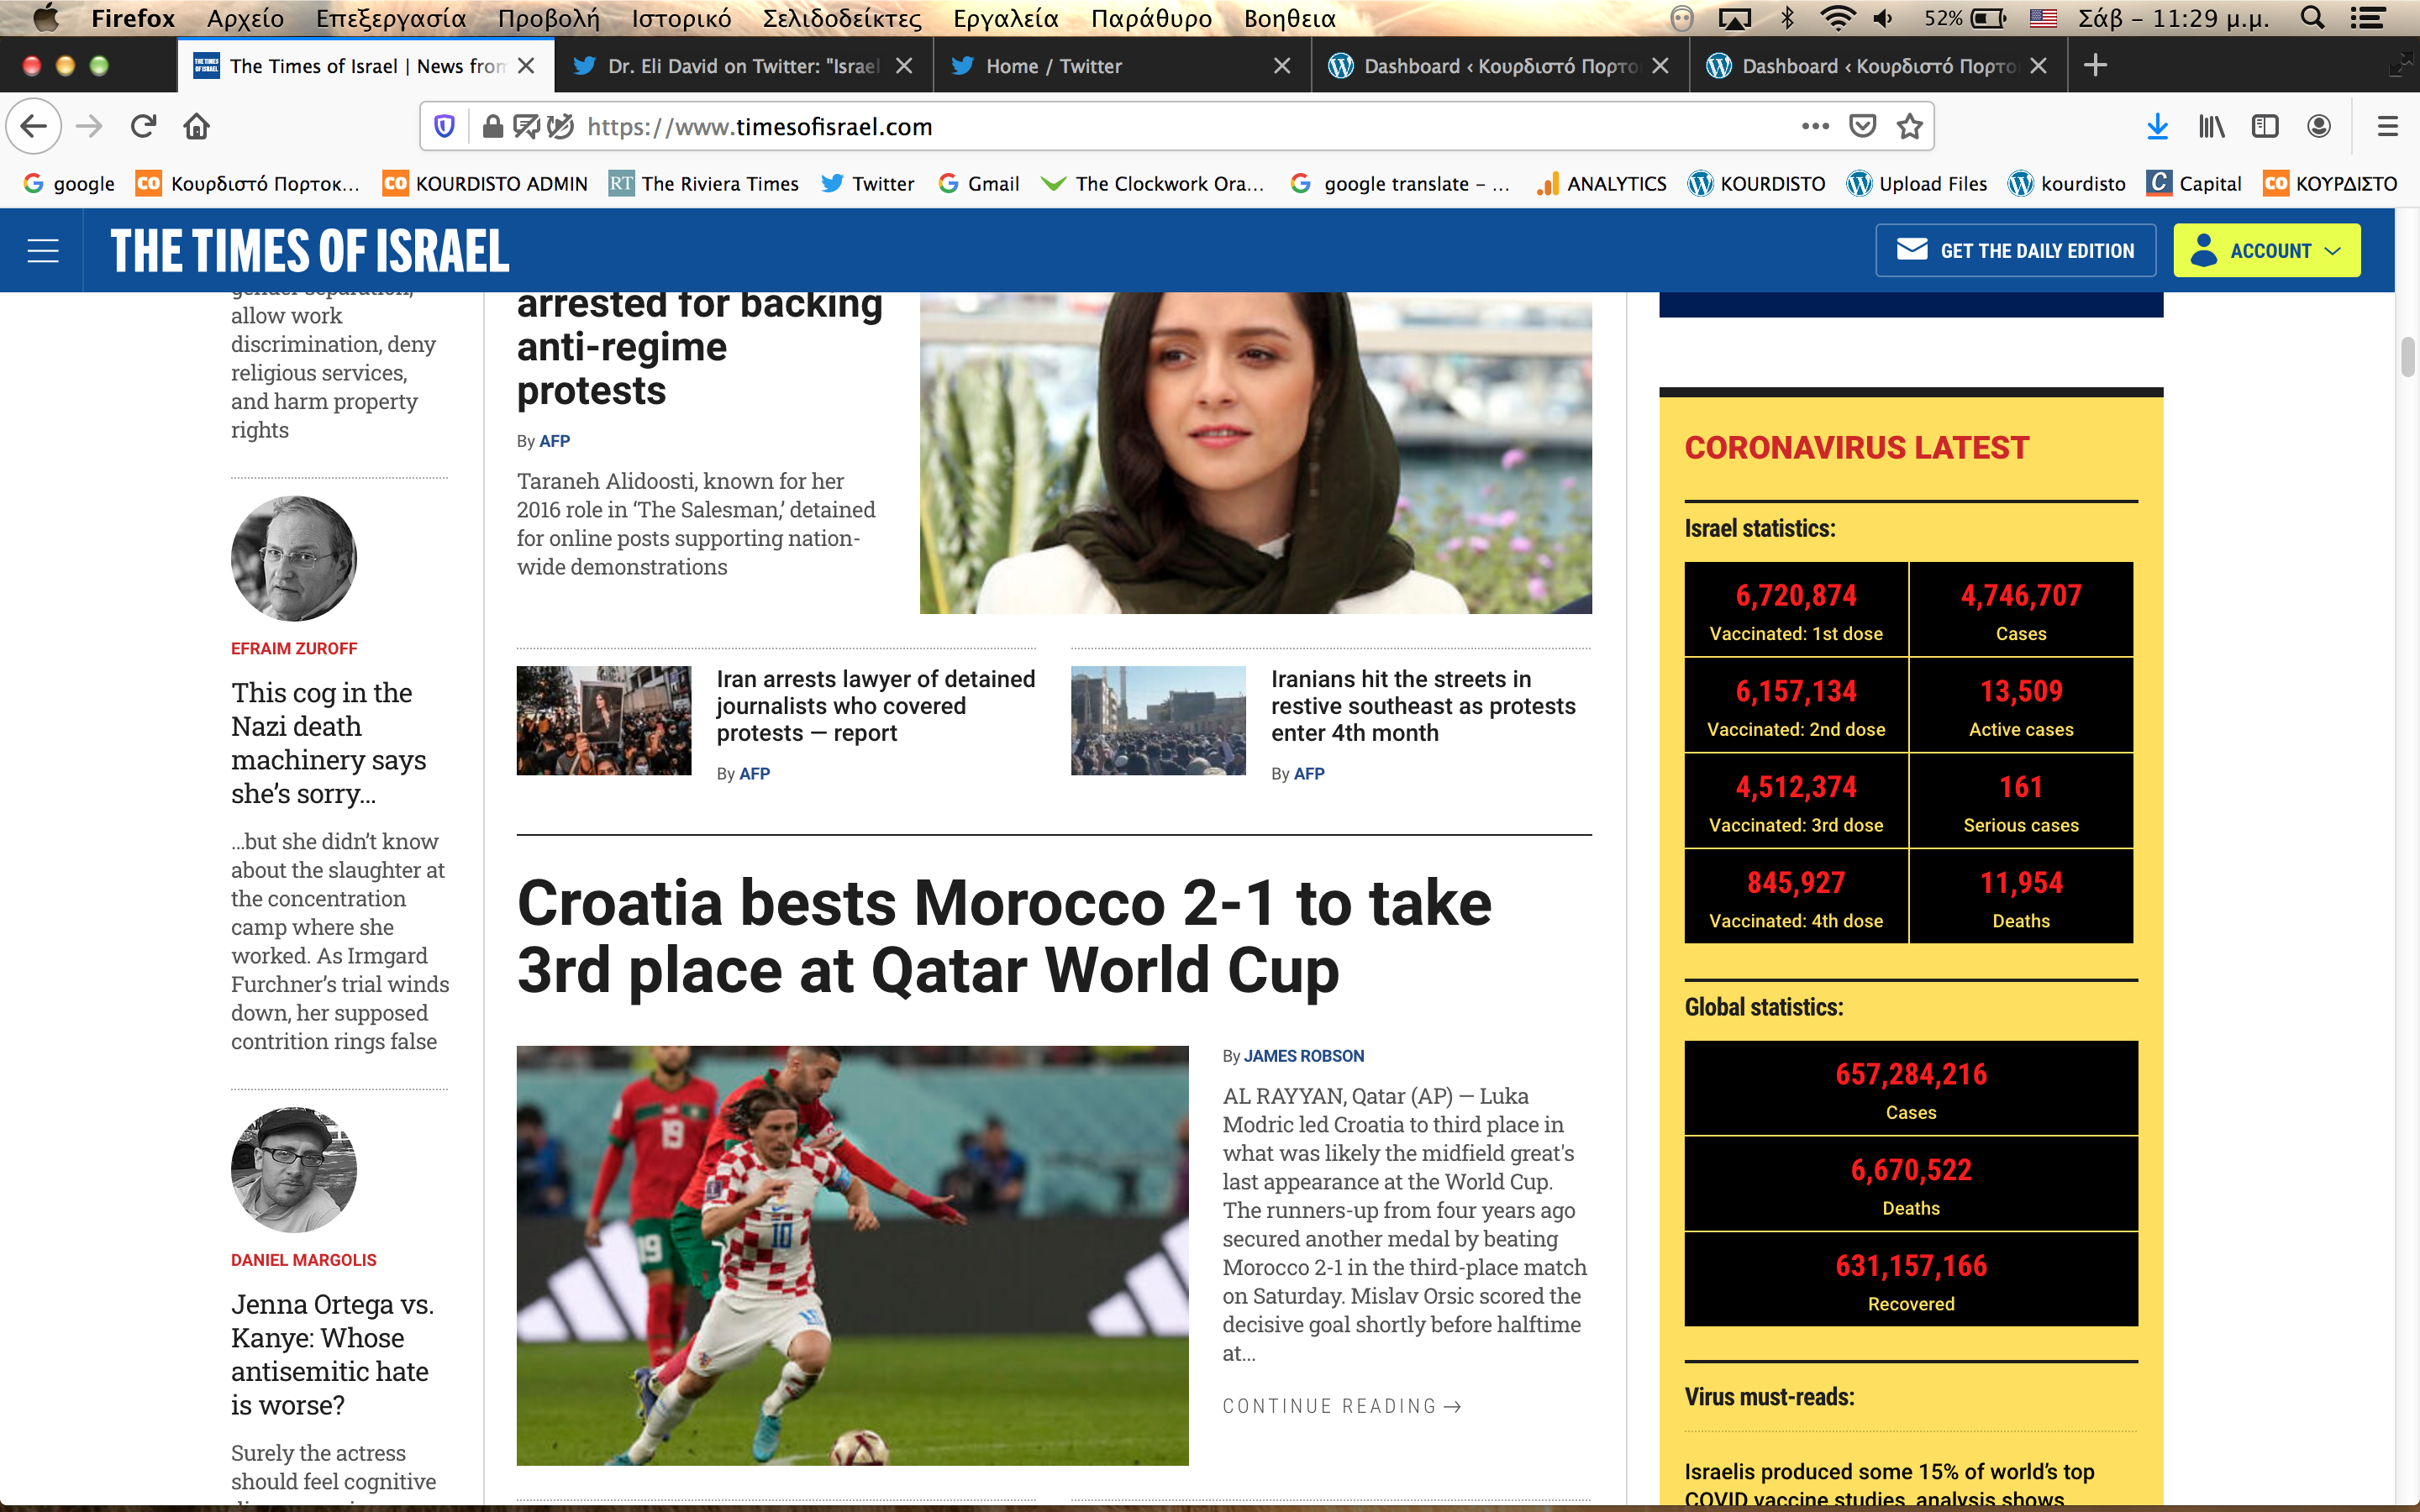Open the Capital bookmark
This screenshot has width=2420, height=1512.
[x=2194, y=184]
